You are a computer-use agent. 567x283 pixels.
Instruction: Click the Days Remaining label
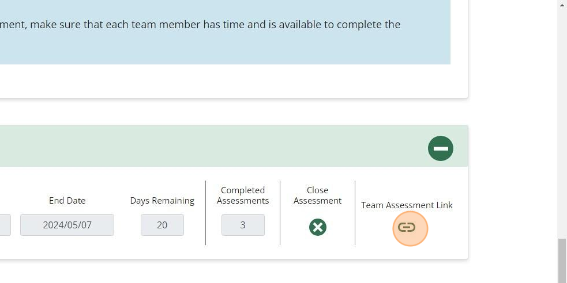tap(162, 201)
